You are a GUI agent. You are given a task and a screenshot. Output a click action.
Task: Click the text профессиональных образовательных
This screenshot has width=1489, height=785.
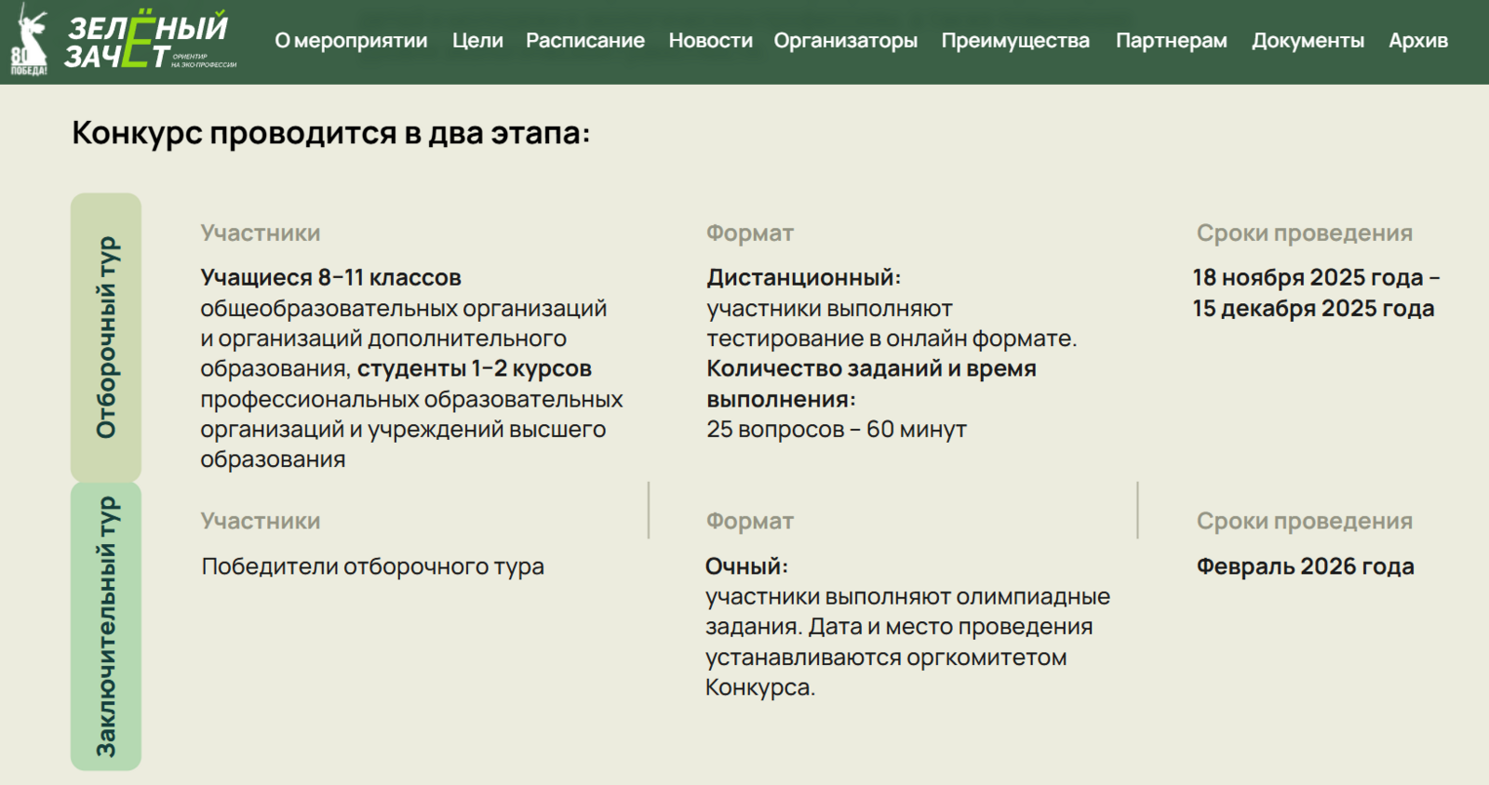[411, 399]
